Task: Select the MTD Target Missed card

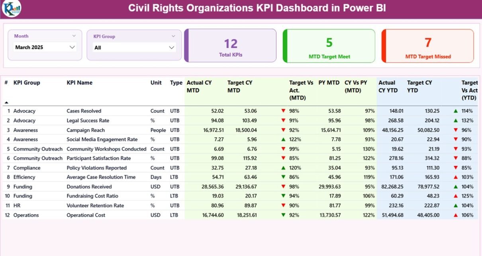Action: pyautogui.click(x=428, y=46)
